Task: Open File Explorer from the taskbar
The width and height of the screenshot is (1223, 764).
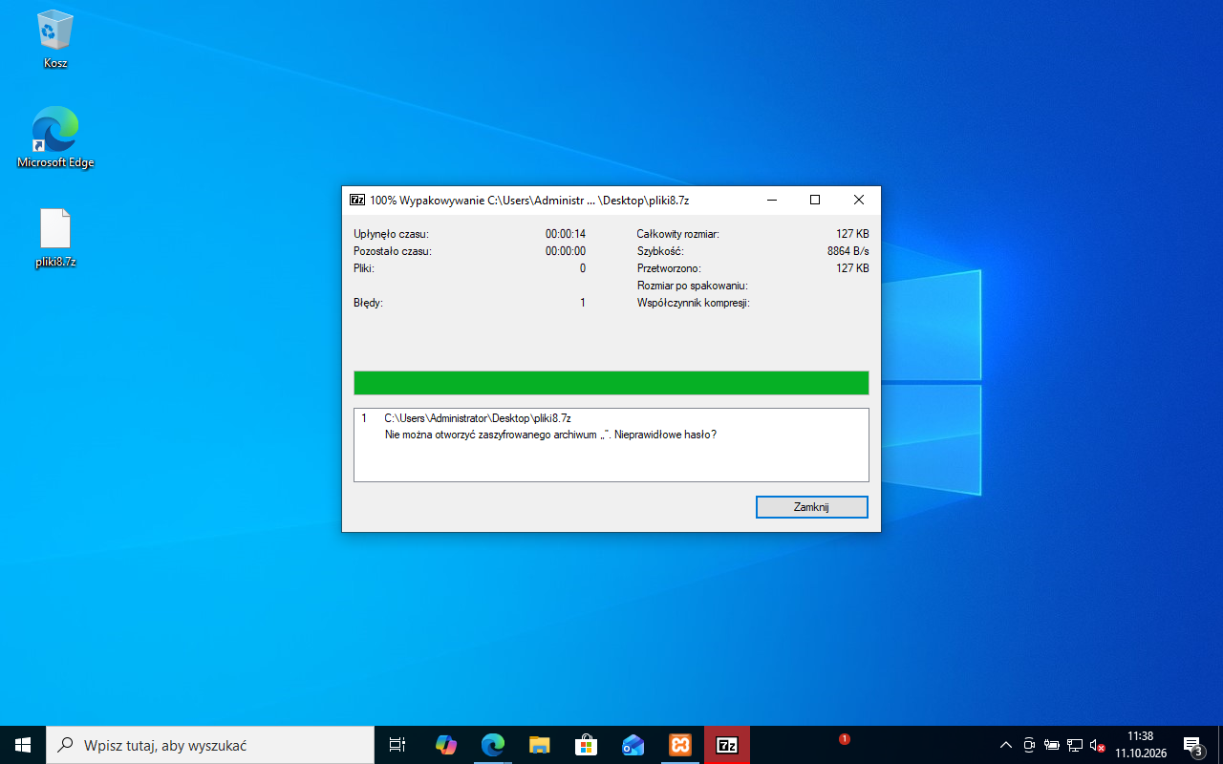Action: (539, 745)
